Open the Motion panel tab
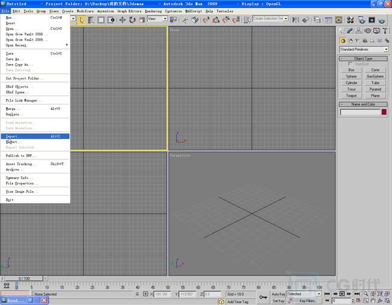This screenshot has height=305, width=392. (367, 31)
